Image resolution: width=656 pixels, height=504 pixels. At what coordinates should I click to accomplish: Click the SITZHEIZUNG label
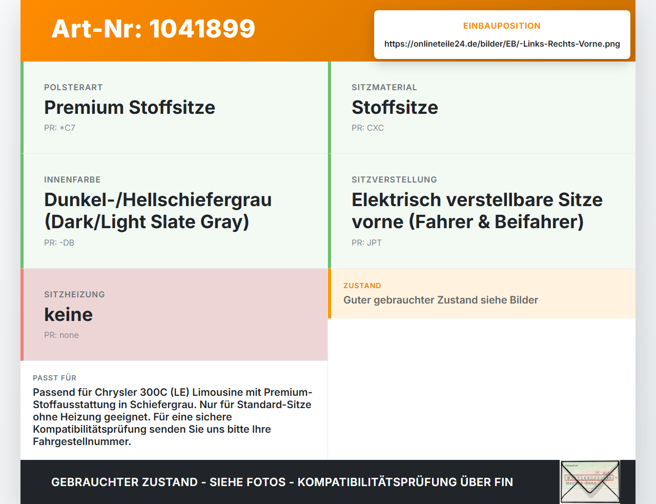[74, 294]
